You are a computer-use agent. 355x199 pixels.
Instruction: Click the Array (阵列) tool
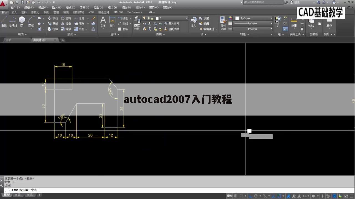coord(79,29)
